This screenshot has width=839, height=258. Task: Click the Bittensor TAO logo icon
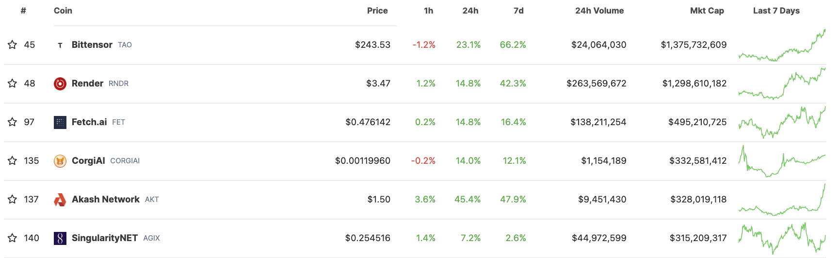pos(60,45)
